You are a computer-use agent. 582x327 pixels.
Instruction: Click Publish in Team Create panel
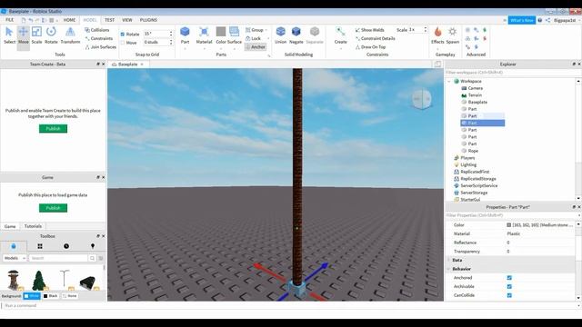click(53, 129)
